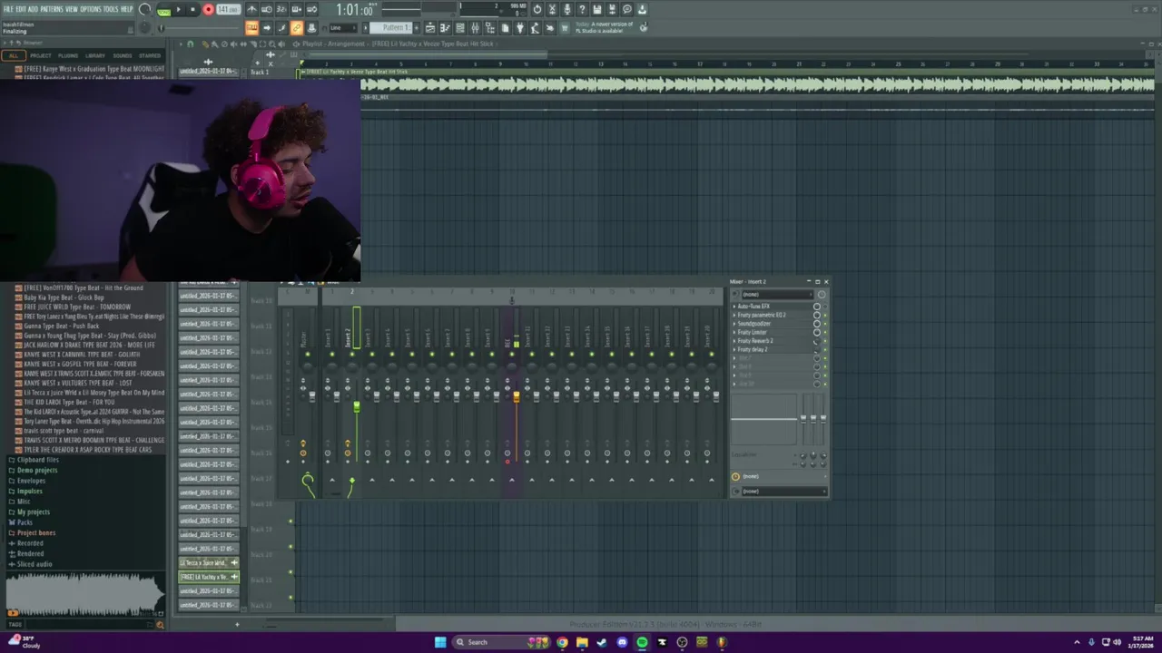Screen dimensions: 1162x653
Task: Toggle the highlighted link/chain toolbar button
Action: coord(297,28)
